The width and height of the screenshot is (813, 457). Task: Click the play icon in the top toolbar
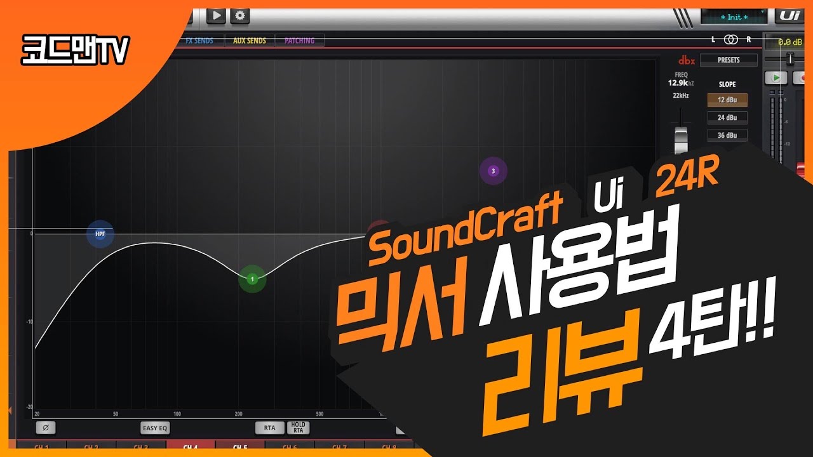tap(216, 16)
